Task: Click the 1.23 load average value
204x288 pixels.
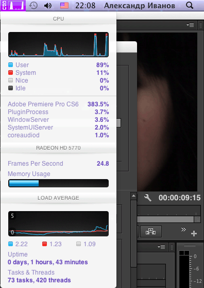Action: 56,244
